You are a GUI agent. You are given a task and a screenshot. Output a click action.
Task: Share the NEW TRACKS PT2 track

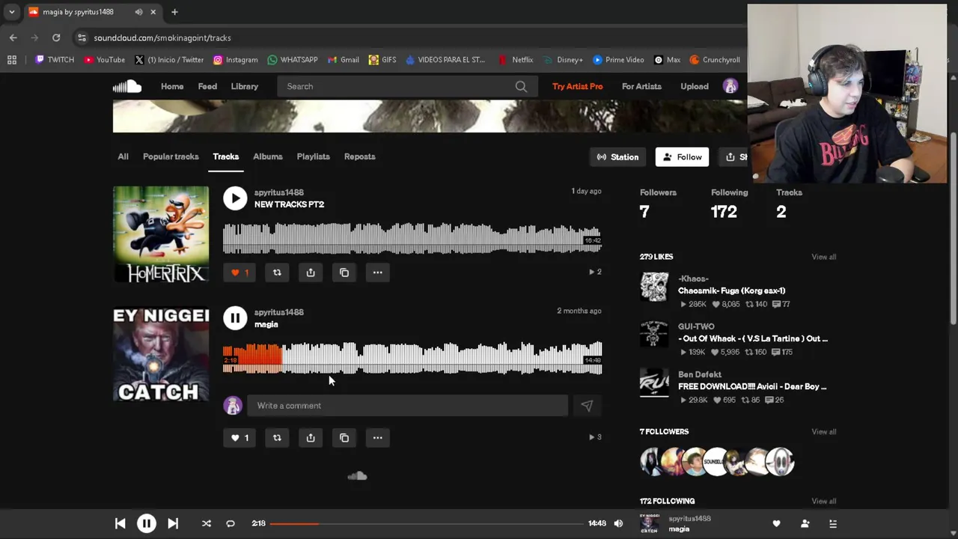[x=311, y=272]
